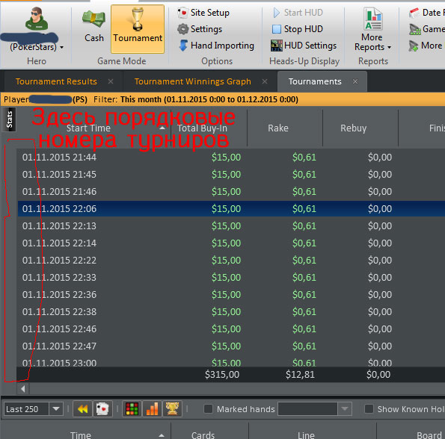Screen dimensions: 445x439
Task: Click the $12,81 total rake summary
Action: [300, 375]
